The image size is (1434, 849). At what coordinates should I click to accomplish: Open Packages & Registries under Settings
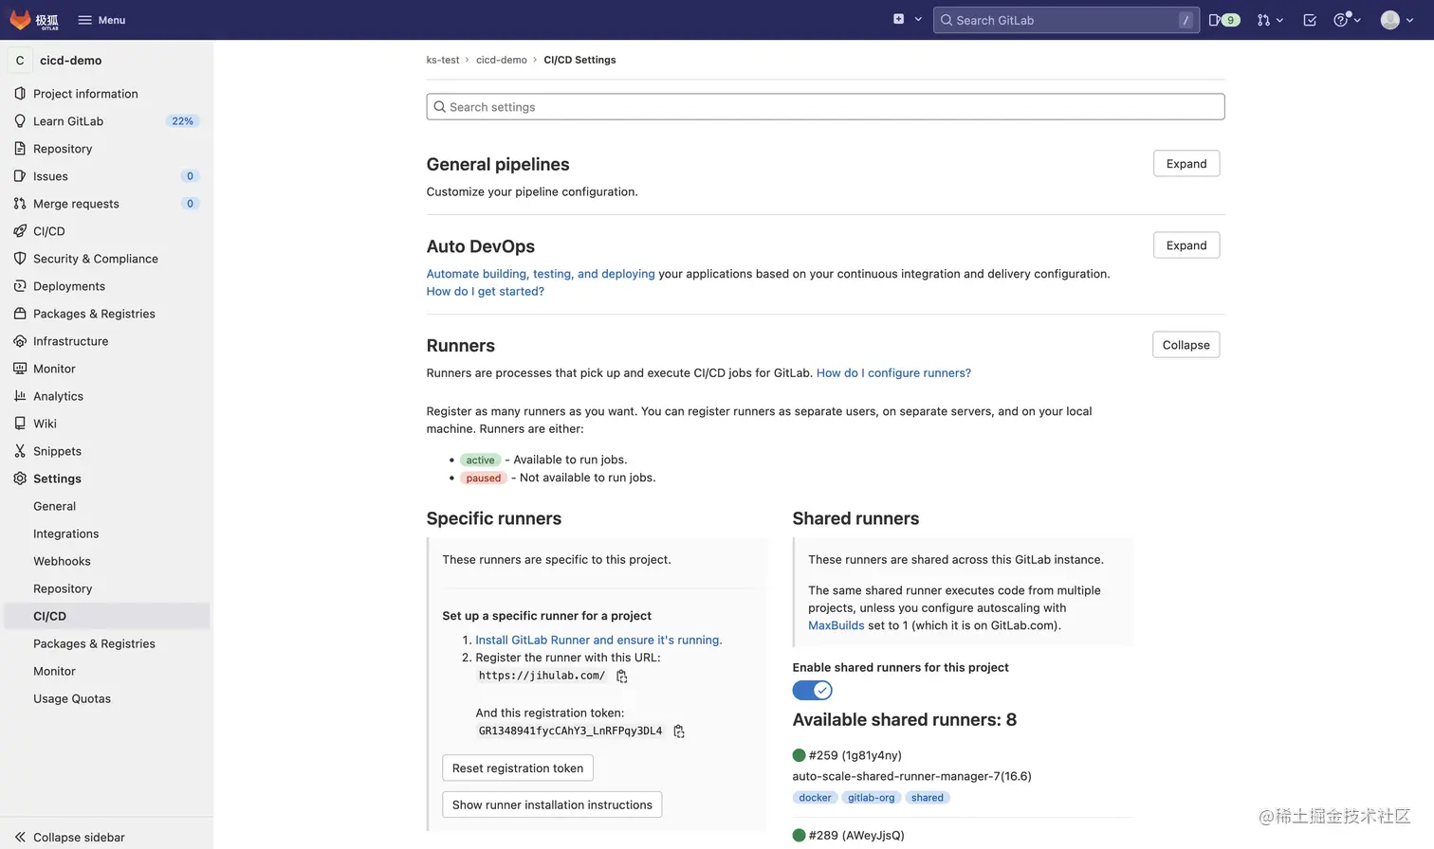click(94, 643)
